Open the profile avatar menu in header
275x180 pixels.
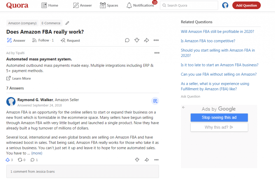tap(225, 5)
